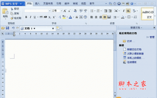157x98 pixels.
Task: Click the 管理 link in task pane
Action: pos(152,37)
